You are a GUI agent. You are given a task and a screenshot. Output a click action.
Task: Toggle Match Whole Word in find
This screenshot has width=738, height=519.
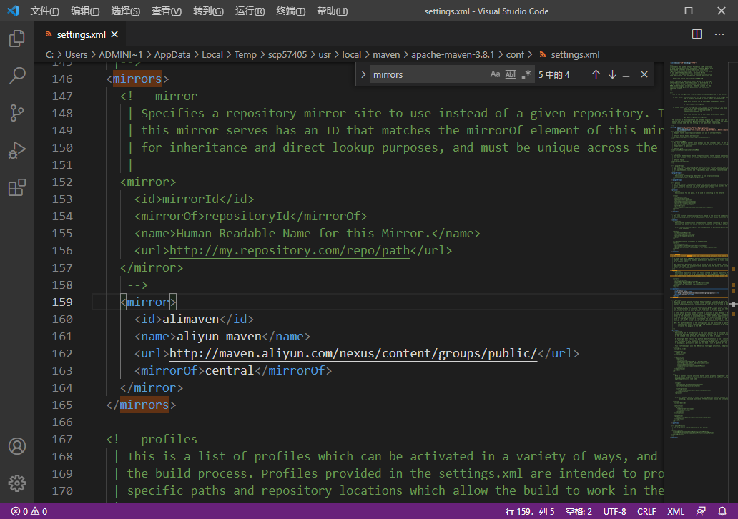click(511, 74)
